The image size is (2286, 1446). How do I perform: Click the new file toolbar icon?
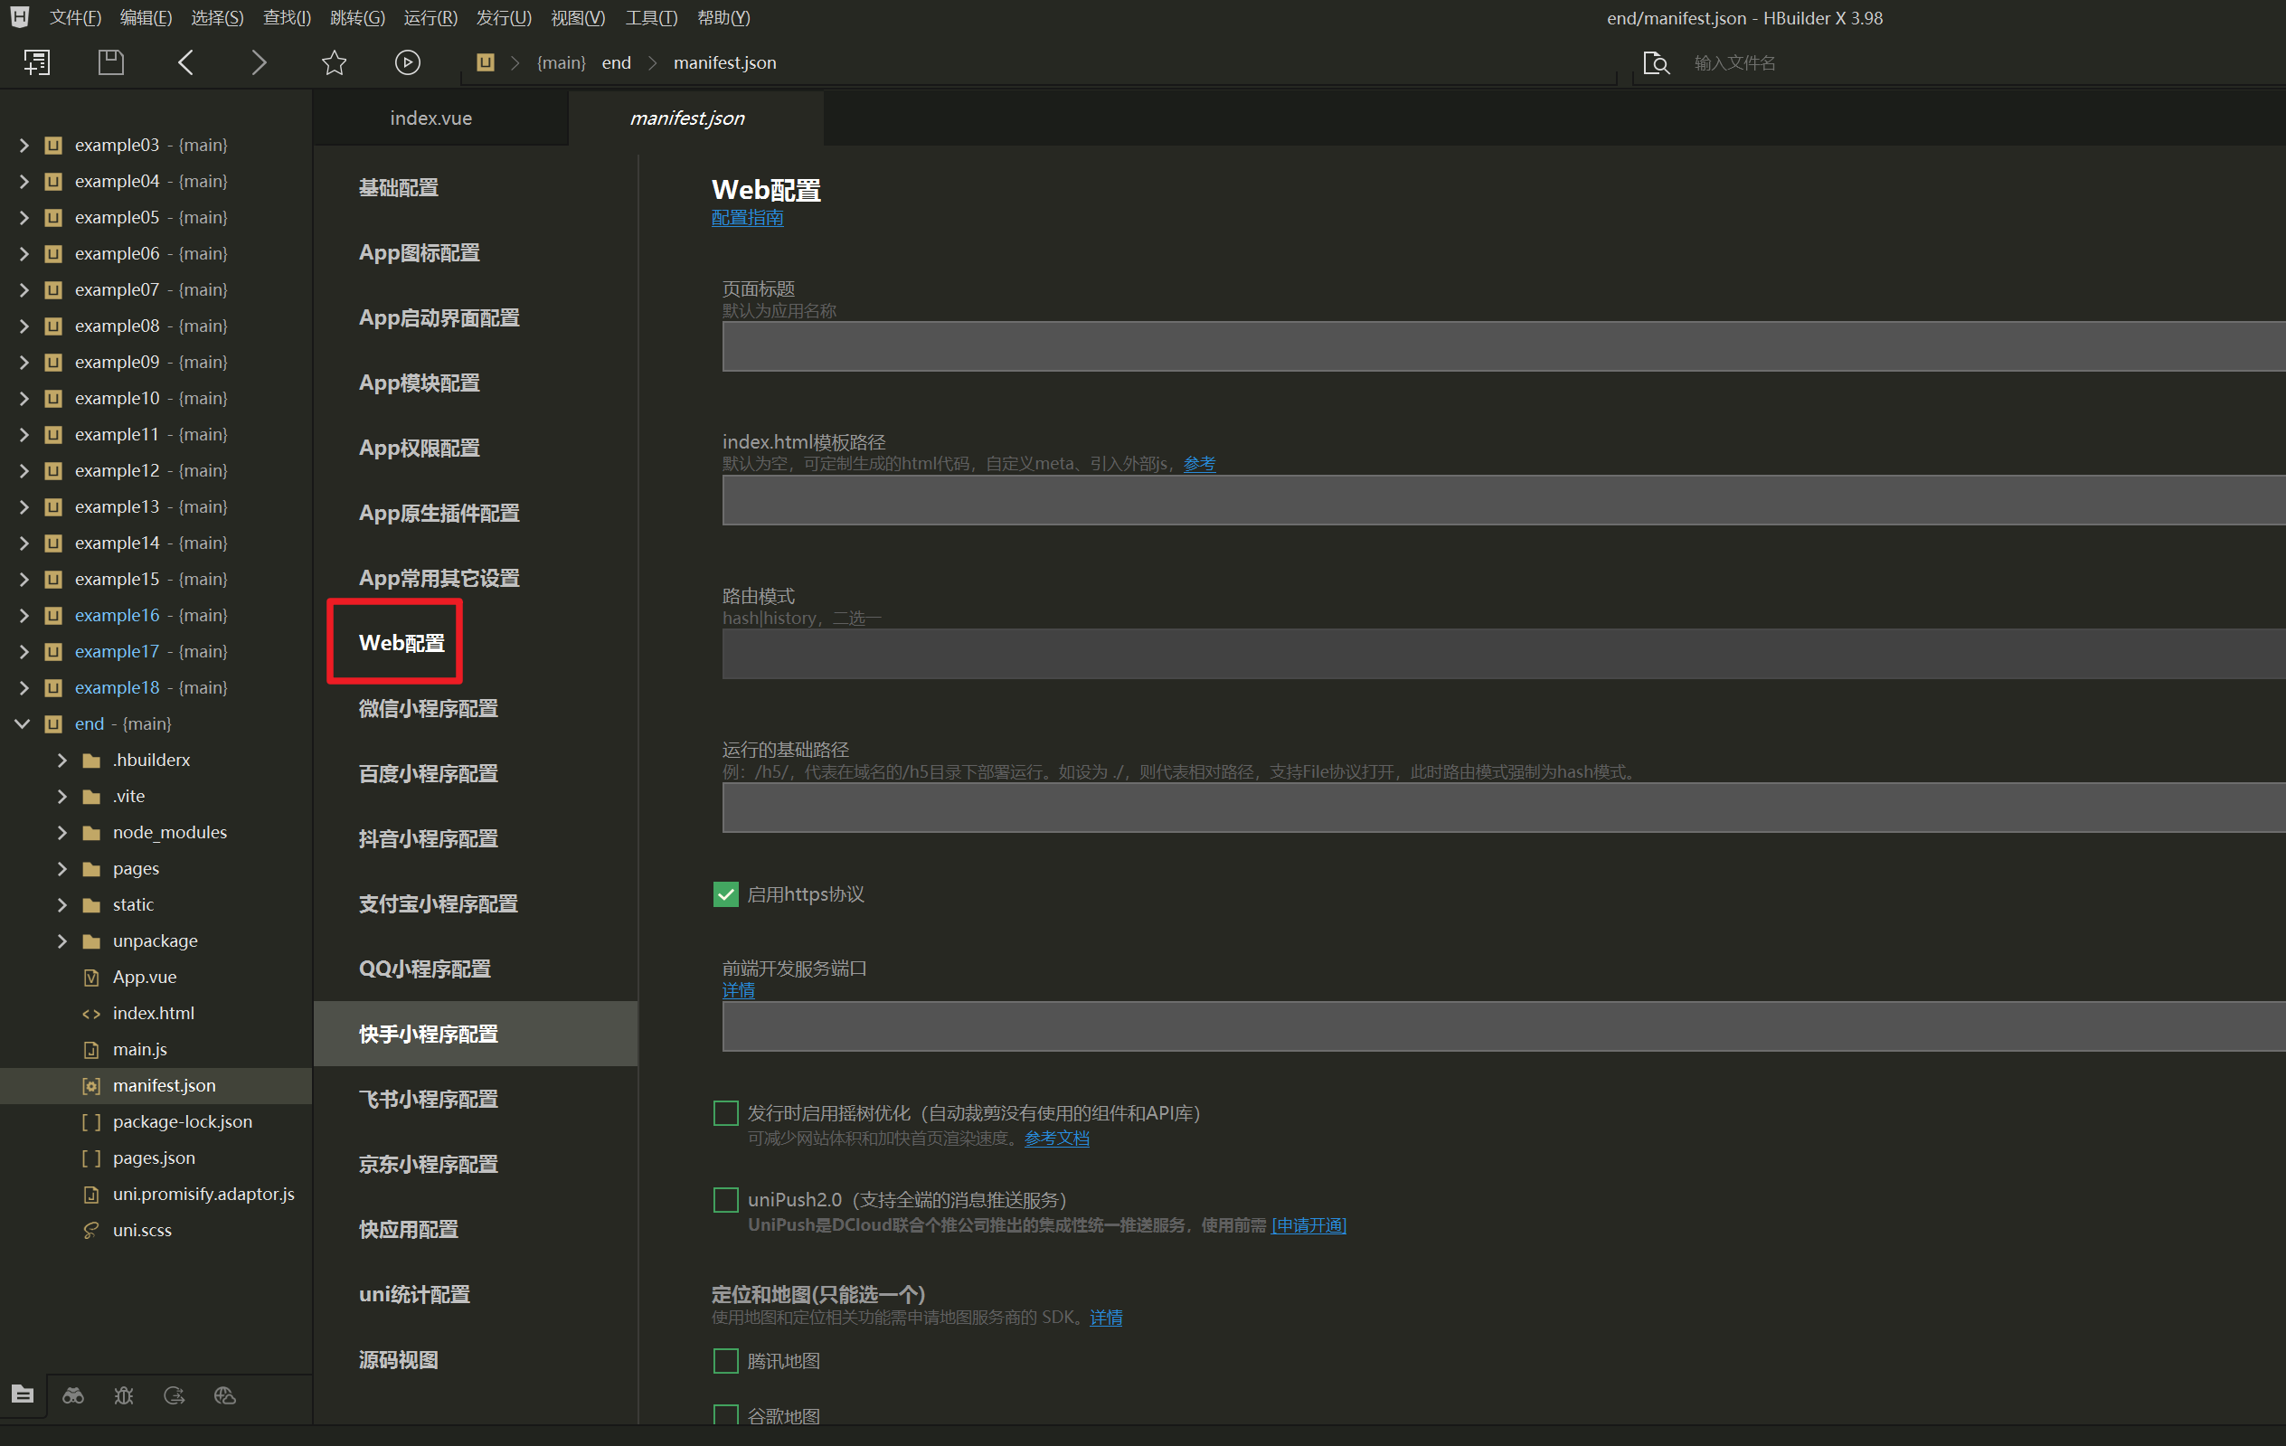pyautogui.click(x=36, y=62)
